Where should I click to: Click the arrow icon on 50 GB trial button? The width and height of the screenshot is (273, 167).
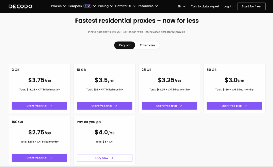(246, 106)
